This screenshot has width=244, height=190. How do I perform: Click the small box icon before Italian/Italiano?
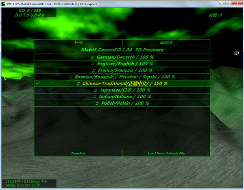[x=94, y=97]
